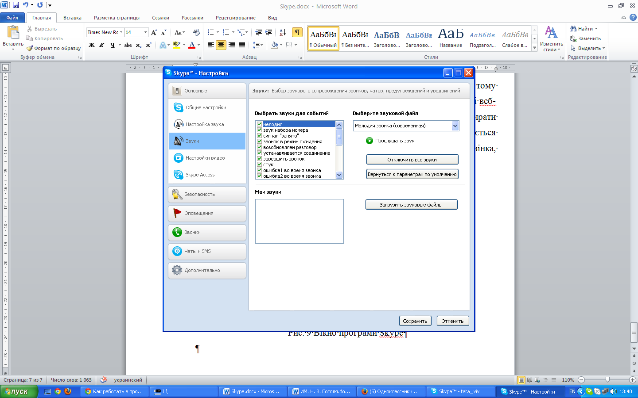This screenshot has height=398, width=638.
Task: Switch to Разметка страницы ribbon tab
Action: pyautogui.click(x=117, y=18)
